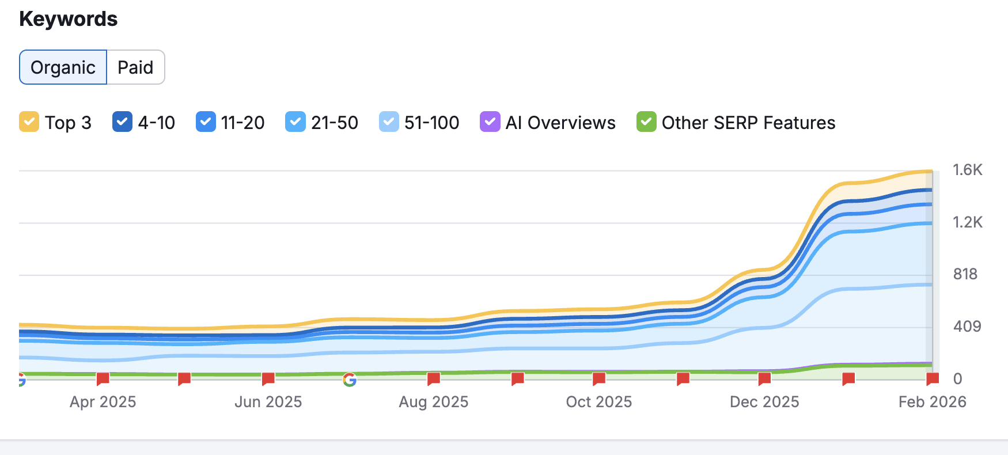The image size is (1008, 455).
Task: Toggle the 21-50 positions checkbox
Action: [x=295, y=122]
